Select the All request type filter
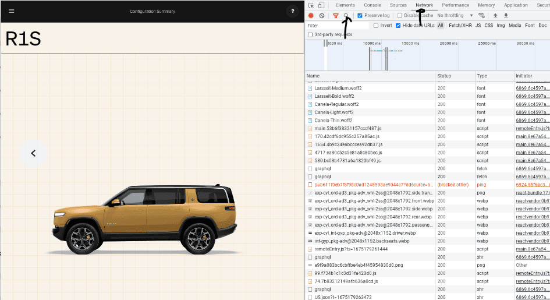Viewport: 550px width, 300px height. click(x=441, y=26)
